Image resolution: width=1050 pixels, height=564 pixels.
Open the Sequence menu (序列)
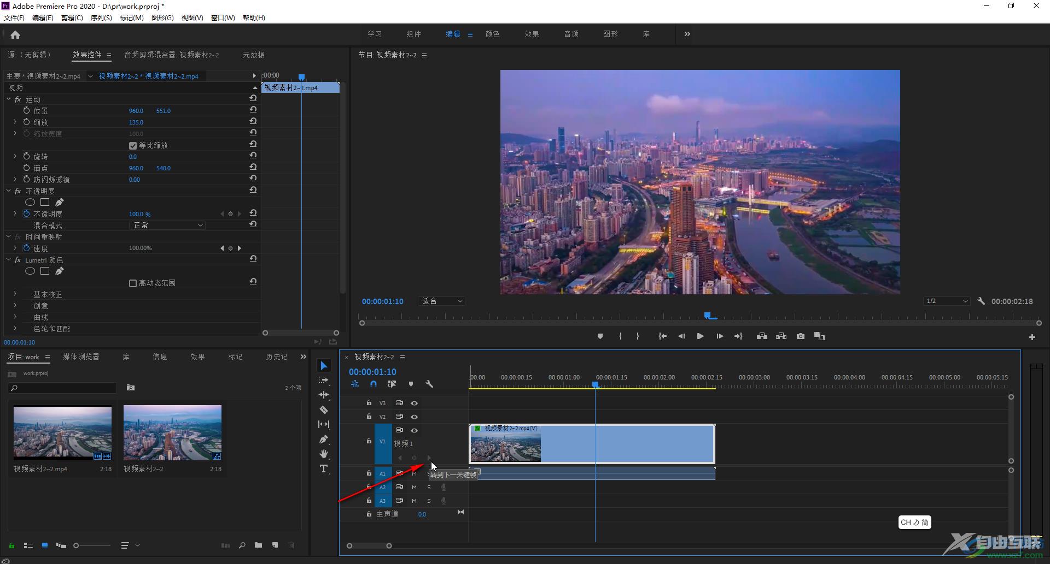[x=101, y=17]
